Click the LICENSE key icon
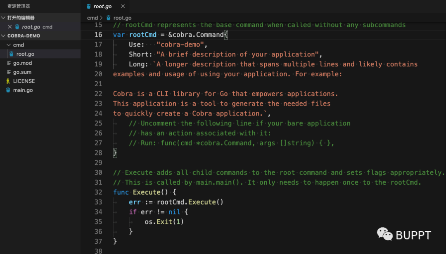The image size is (446, 254). tap(8, 81)
